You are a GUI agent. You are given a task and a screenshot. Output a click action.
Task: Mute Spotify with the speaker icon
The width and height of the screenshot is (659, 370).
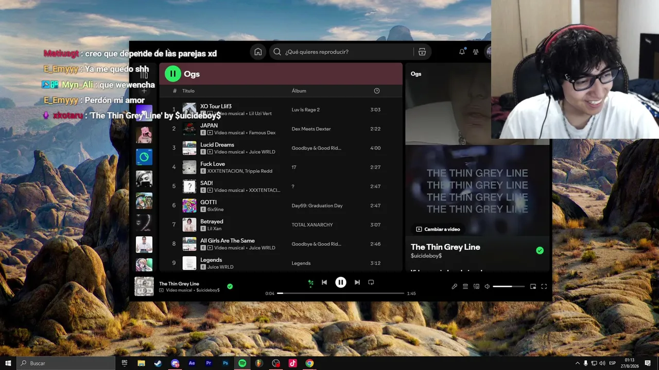[x=487, y=286]
